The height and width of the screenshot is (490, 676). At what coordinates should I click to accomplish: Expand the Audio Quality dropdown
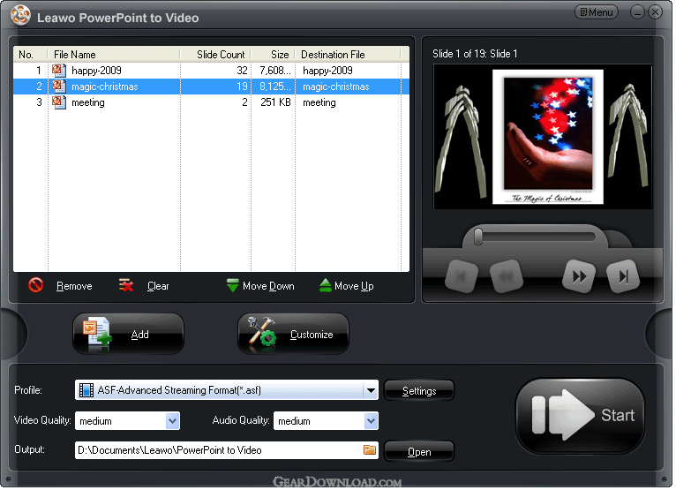372,422
